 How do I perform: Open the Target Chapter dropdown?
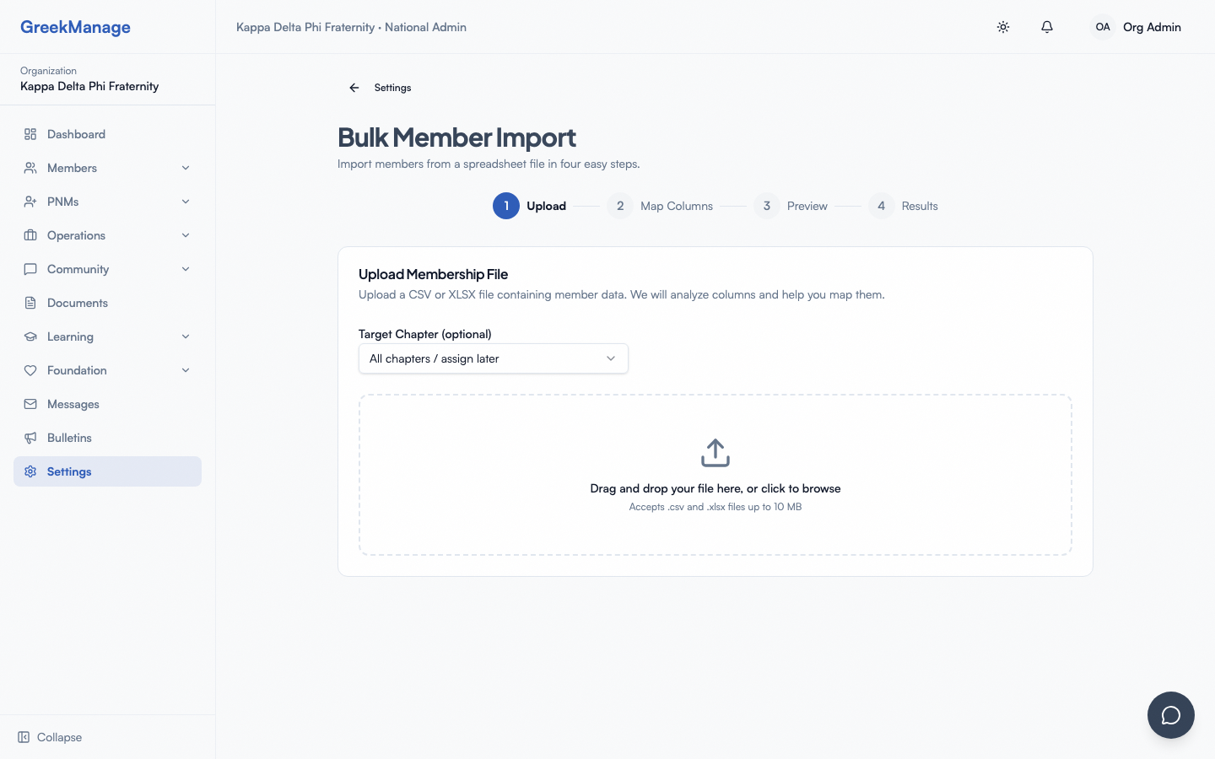point(493,358)
